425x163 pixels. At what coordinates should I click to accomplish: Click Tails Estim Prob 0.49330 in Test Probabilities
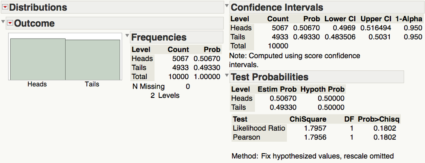283,107
